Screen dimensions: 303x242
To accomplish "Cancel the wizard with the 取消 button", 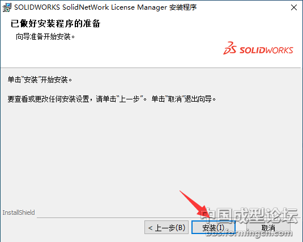I will coord(268,227).
